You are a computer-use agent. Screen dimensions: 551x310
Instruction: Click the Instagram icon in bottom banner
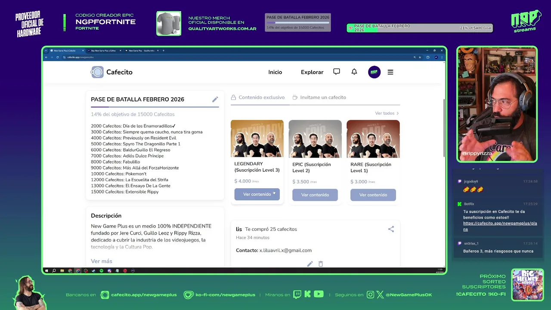(371, 294)
